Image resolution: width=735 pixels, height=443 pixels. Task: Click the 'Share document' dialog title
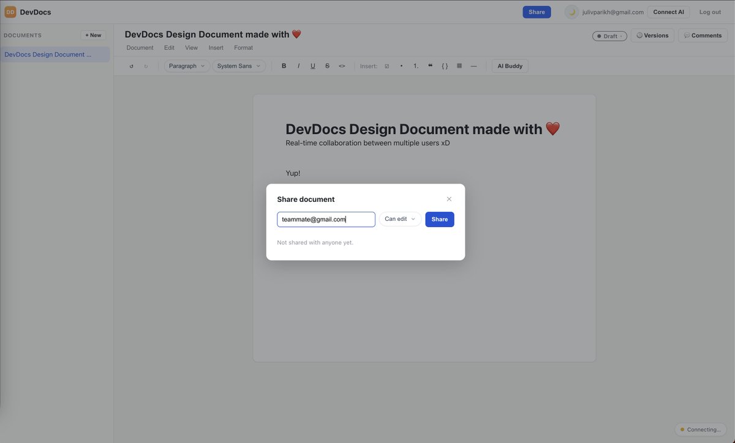point(306,199)
